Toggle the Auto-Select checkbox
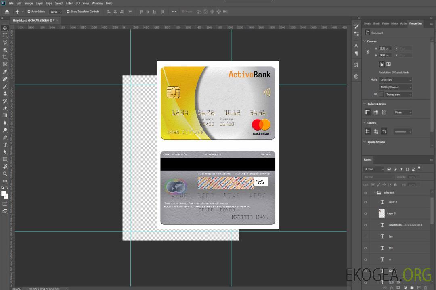The width and height of the screenshot is (436, 290). pyautogui.click(x=29, y=12)
